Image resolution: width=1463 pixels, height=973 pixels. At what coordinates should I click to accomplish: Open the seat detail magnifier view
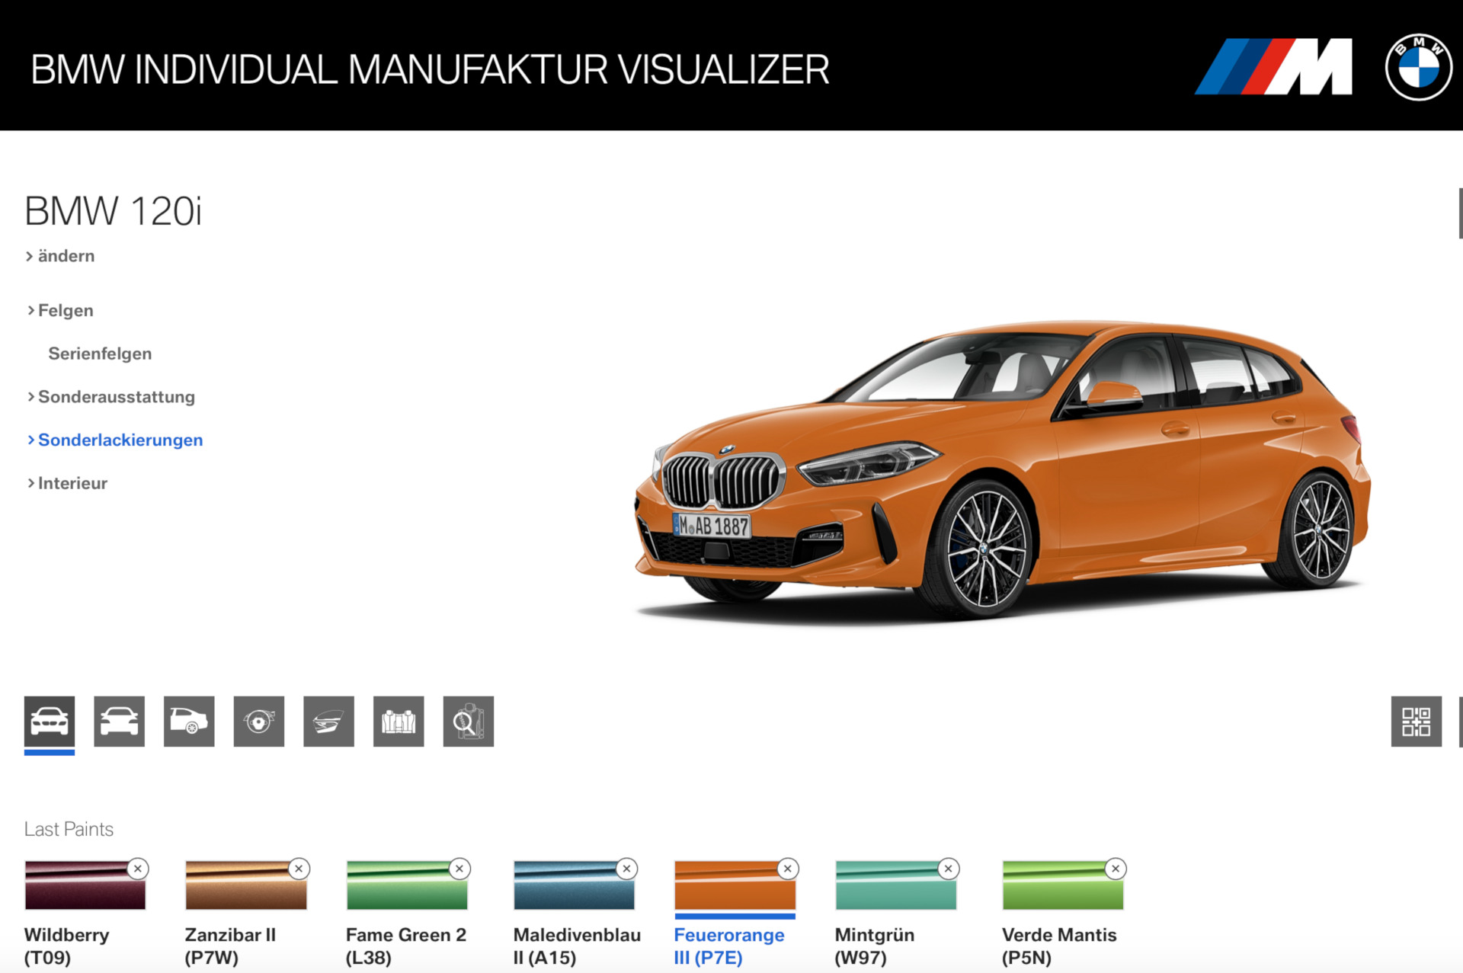468,721
